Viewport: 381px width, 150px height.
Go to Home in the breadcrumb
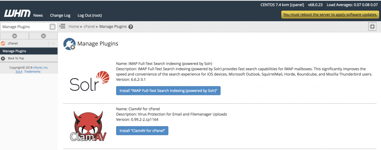pos(74,26)
